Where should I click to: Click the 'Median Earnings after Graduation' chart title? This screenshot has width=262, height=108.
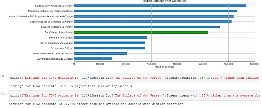(165, 1)
